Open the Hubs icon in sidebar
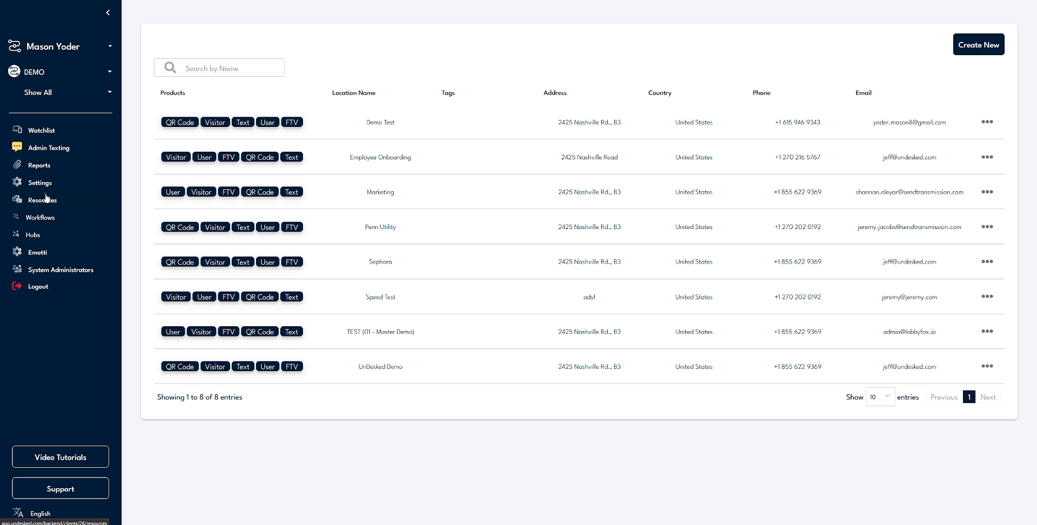 click(17, 234)
